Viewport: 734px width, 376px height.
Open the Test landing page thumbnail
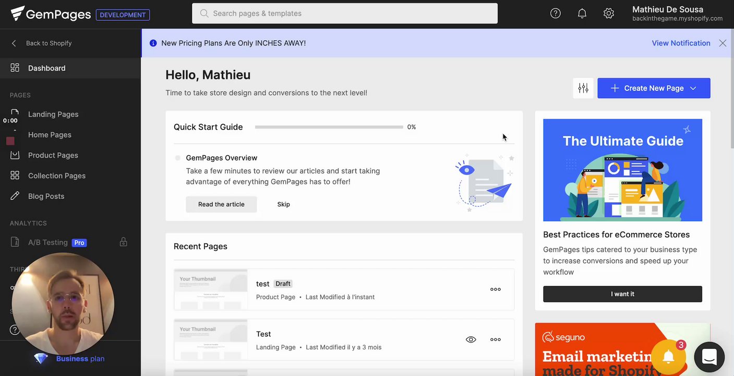pyautogui.click(x=210, y=339)
